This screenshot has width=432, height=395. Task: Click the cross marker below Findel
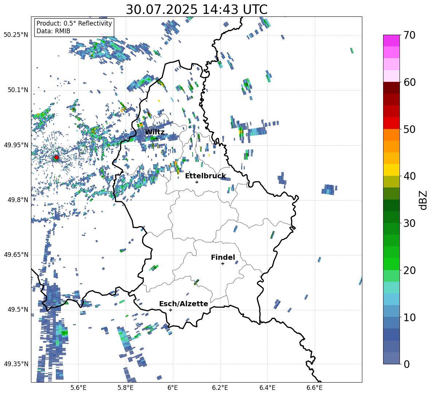[x=223, y=264]
